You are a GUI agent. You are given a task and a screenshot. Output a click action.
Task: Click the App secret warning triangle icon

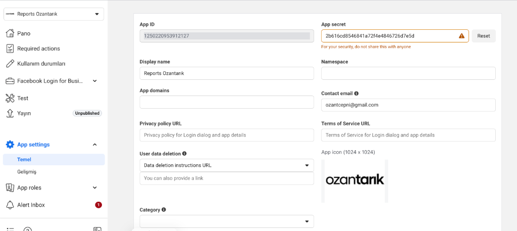coord(461,36)
